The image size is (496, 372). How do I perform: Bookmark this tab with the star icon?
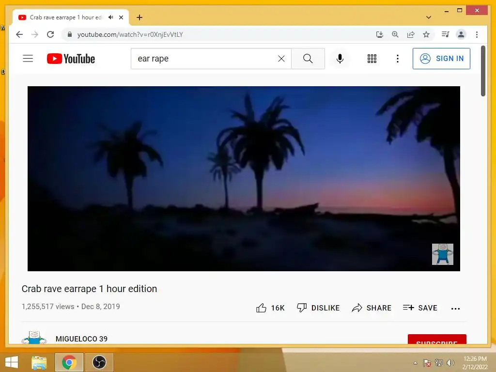coord(426,34)
